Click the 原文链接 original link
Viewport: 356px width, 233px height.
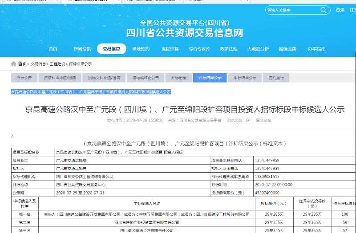coord(264,120)
